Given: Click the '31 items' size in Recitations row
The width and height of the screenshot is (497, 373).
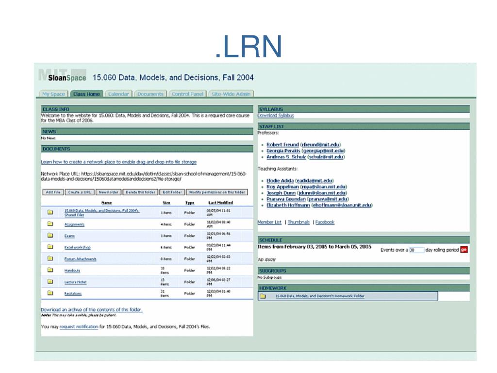Looking at the screenshot, I should coord(165,293).
